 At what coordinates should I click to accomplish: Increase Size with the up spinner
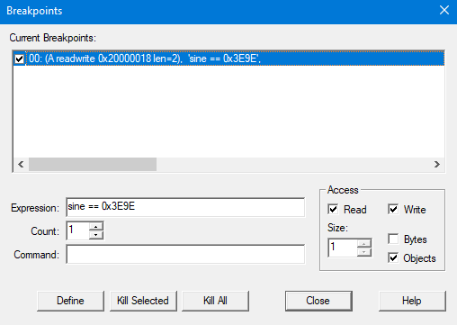364,243
